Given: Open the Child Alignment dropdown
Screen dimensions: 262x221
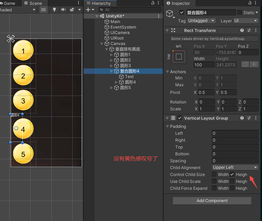Looking at the screenshot, I should [x=235, y=167].
